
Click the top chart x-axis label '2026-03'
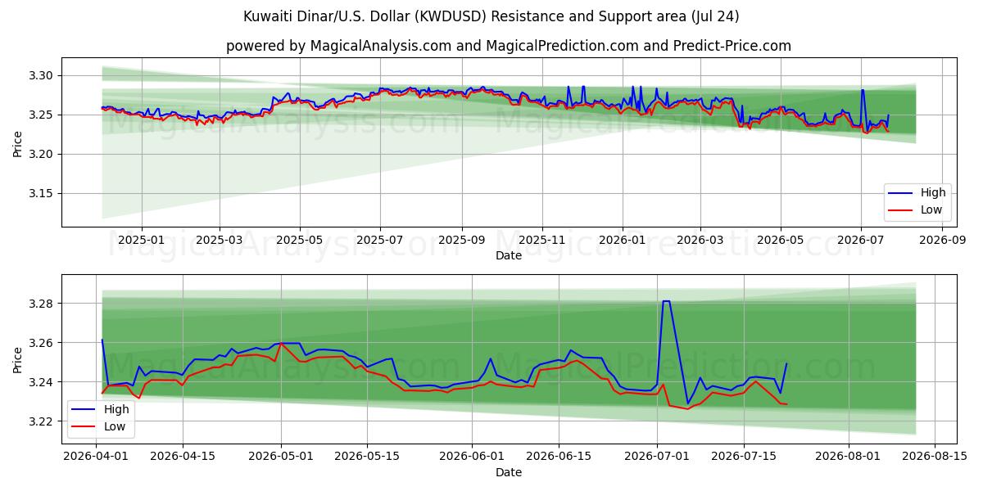pos(700,241)
